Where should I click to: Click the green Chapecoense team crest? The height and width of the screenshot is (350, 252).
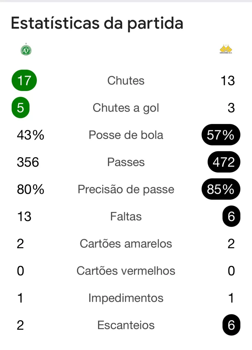click(26, 49)
